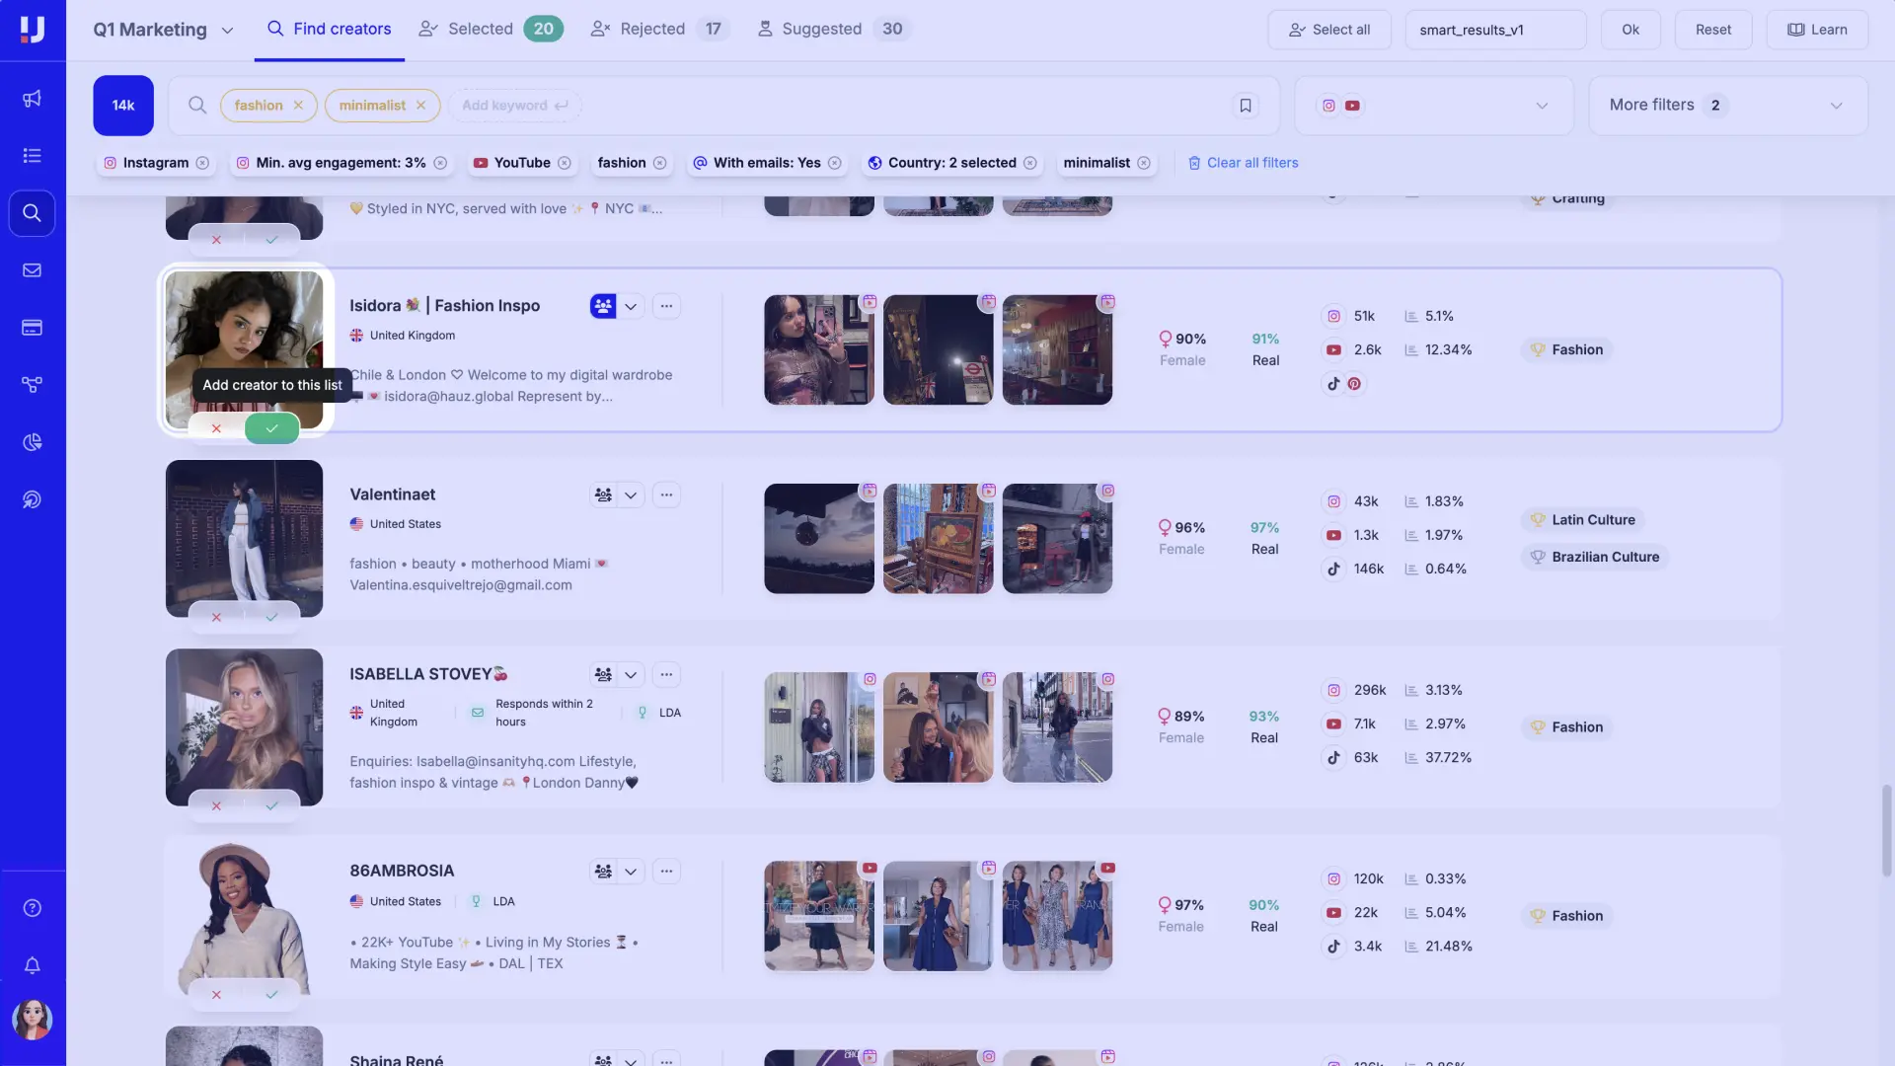The image size is (1895, 1066).
Task: Open the radar monitoring icon in sidebar
Action: (x=32, y=499)
